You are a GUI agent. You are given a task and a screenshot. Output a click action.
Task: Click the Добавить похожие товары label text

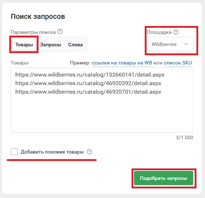click(52, 152)
